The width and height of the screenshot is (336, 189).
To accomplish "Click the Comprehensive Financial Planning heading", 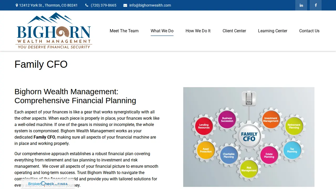I will tap(75, 96).
